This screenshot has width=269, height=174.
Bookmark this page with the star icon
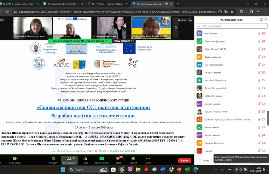tap(232, 12)
